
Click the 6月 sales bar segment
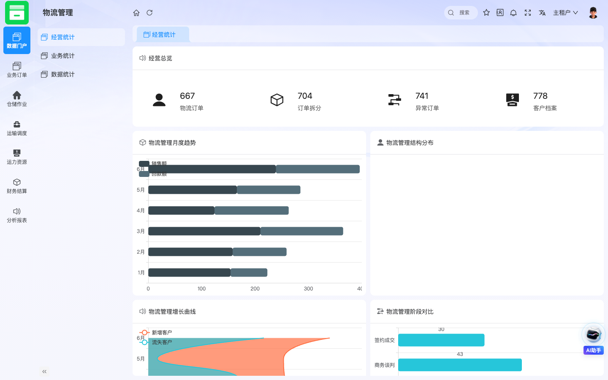(212, 169)
